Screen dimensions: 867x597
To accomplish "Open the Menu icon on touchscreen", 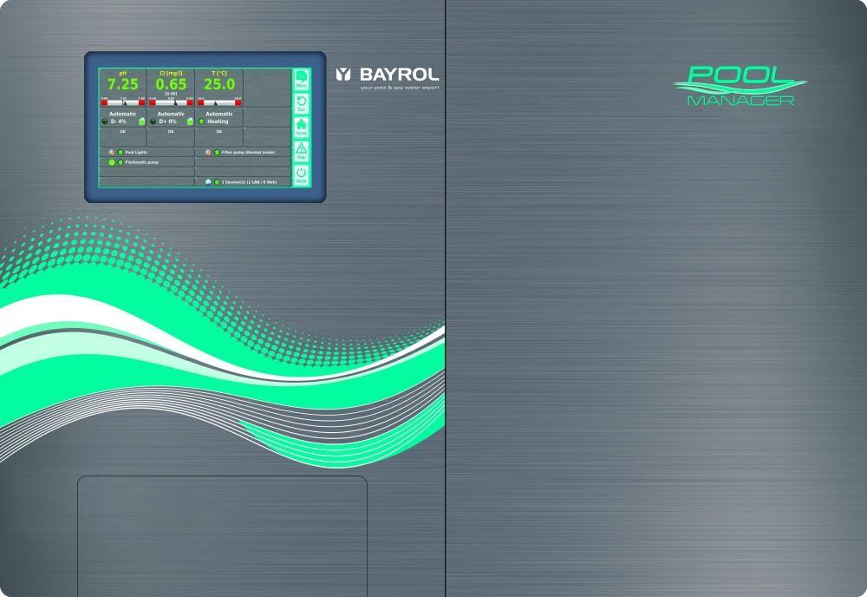I will point(301,79).
